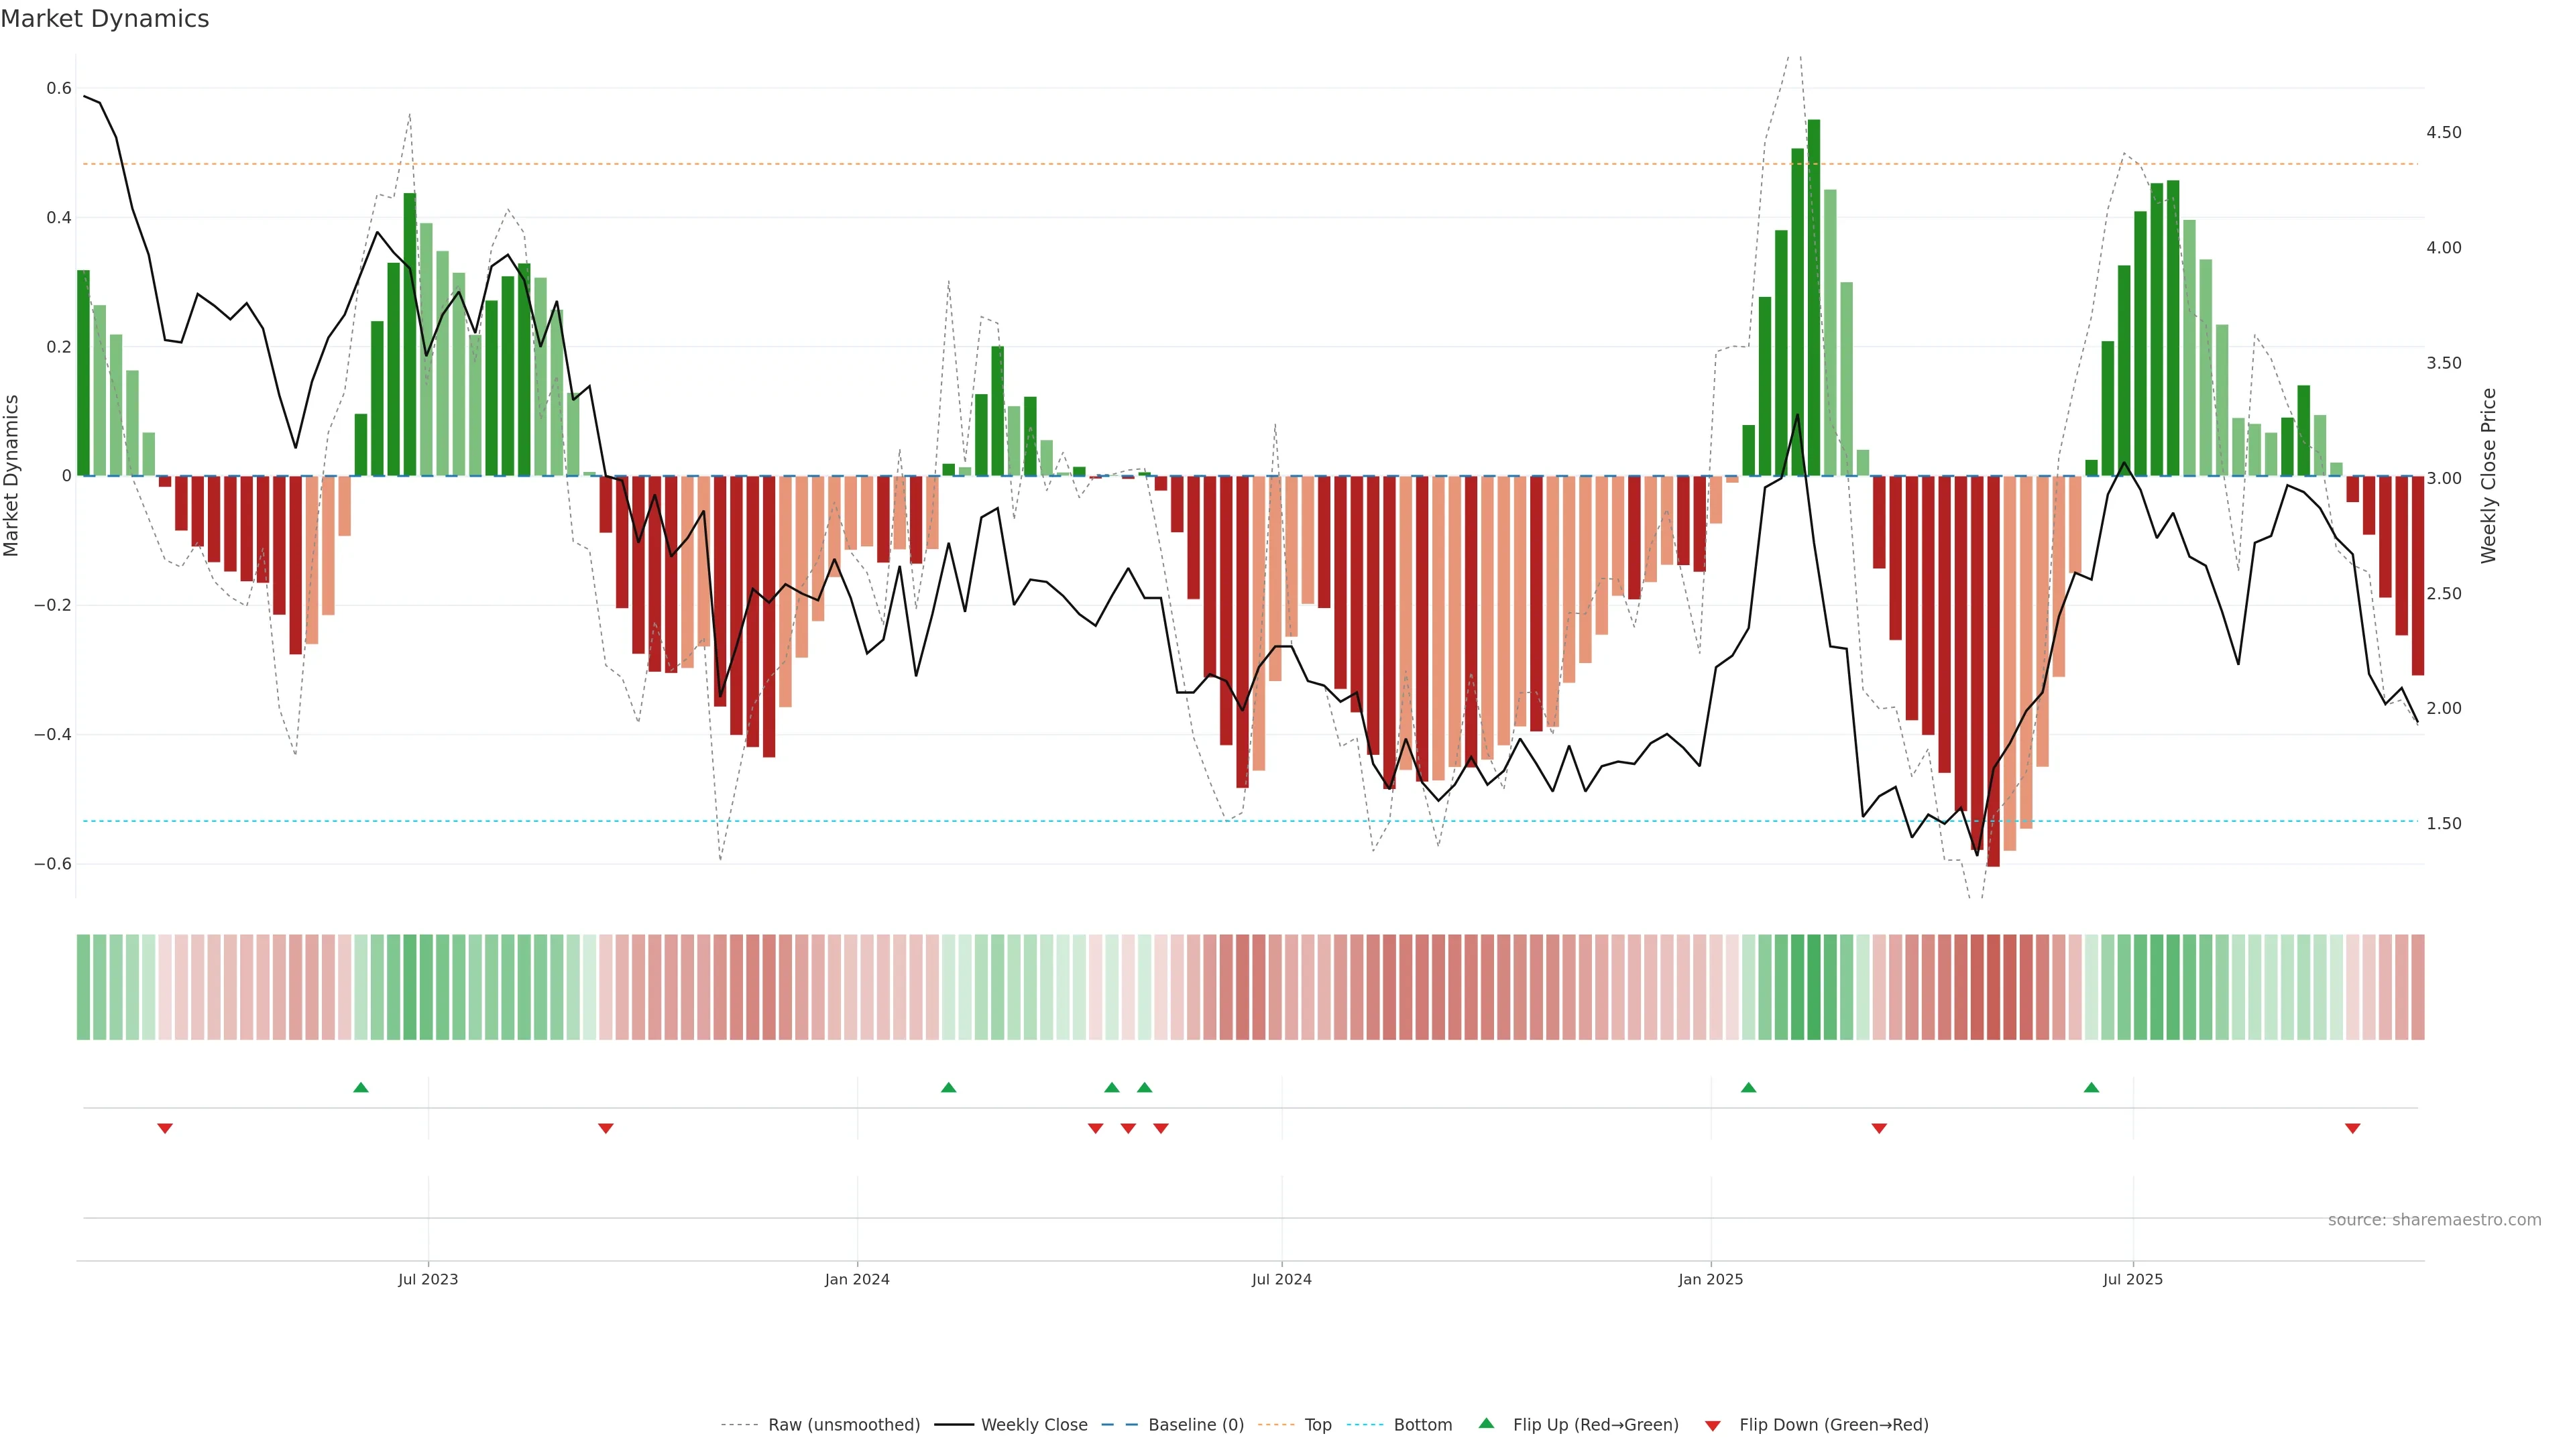Click the flip-up triangle marker after Jan 2025
Screen dimensions: 2575x1448
(x=1748, y=1087)
